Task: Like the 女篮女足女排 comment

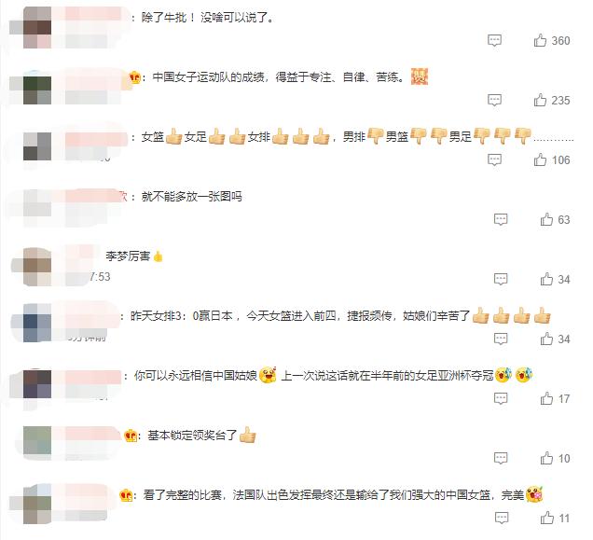Action: tap(540, 159)
